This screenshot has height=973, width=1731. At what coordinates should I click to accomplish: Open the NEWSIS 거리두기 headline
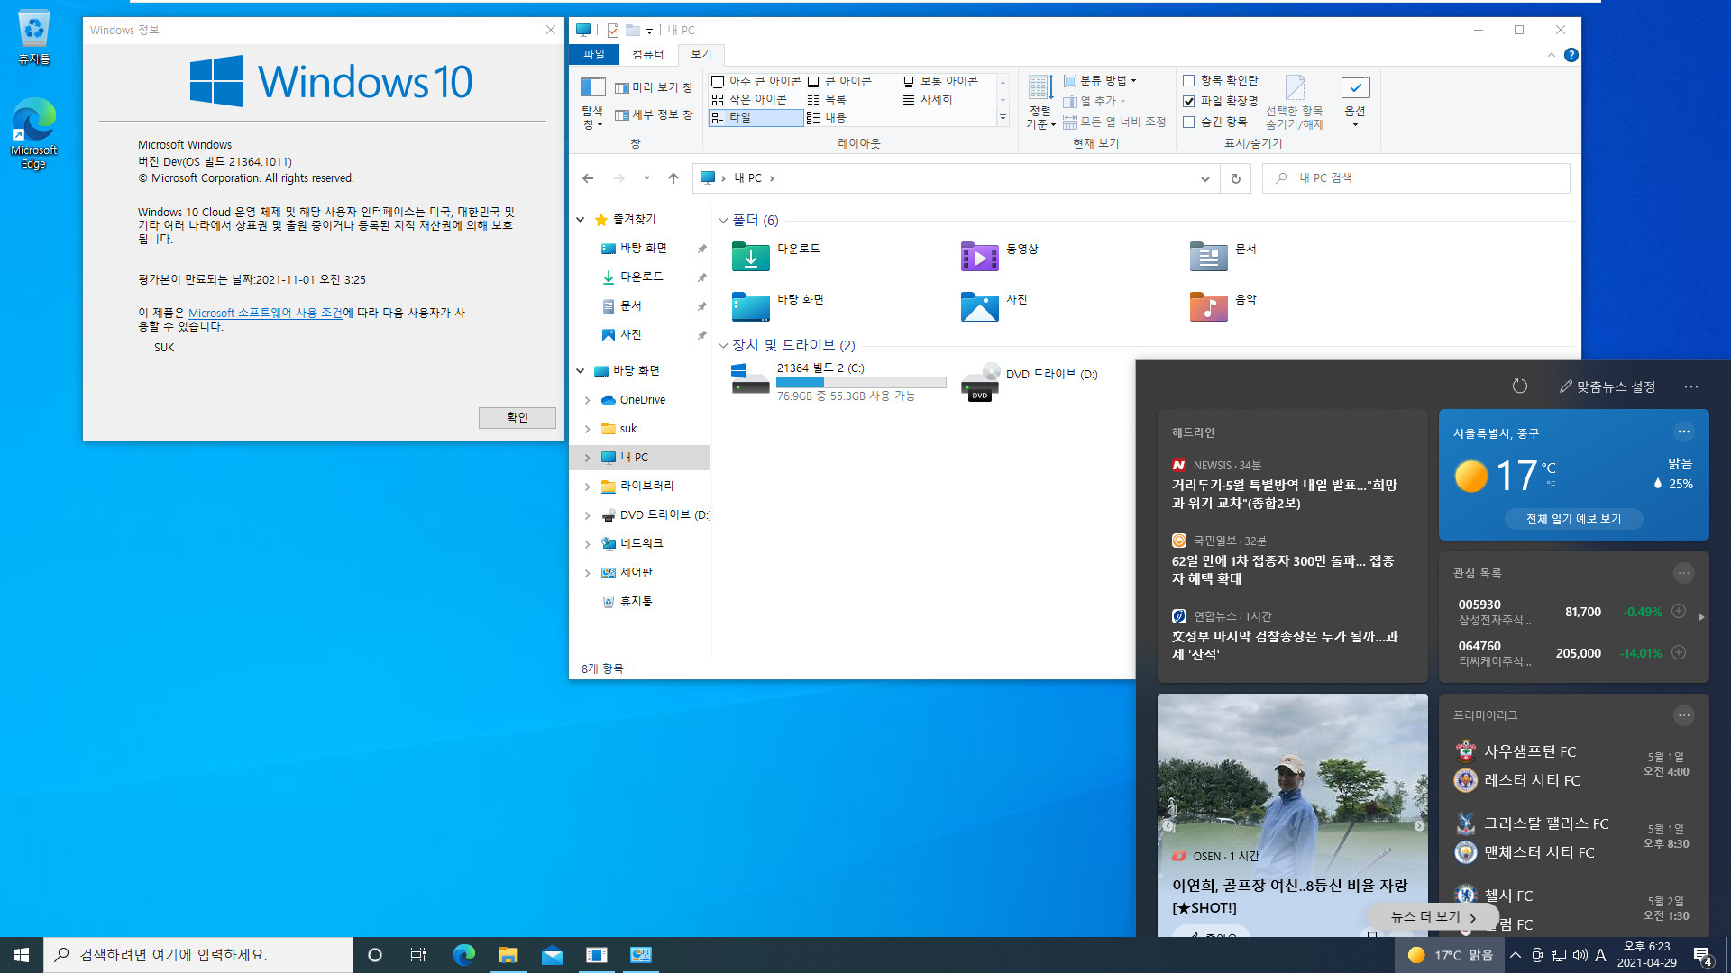1284,494
